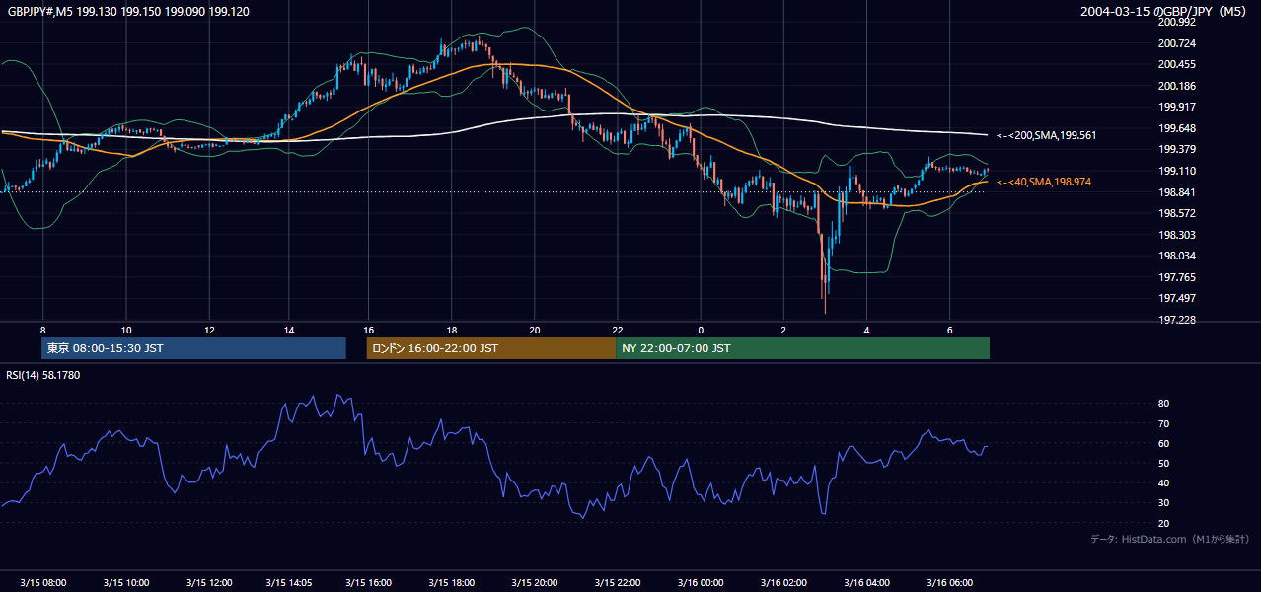
Task: Click the 3/15 08:00 time axis label
Action: click(43, 583)
